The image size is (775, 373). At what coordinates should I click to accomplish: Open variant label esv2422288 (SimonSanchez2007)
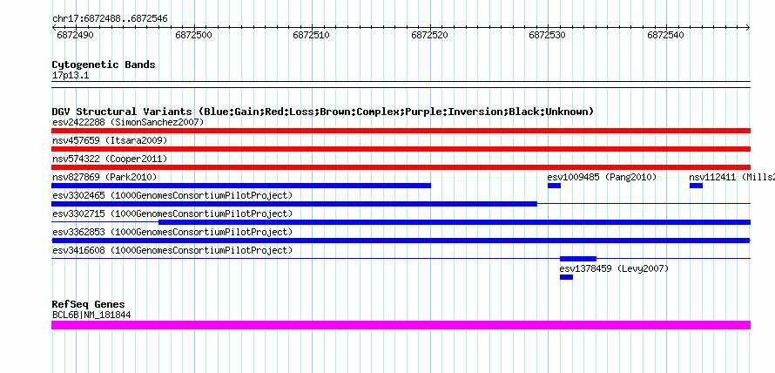(x=128, y=122)
